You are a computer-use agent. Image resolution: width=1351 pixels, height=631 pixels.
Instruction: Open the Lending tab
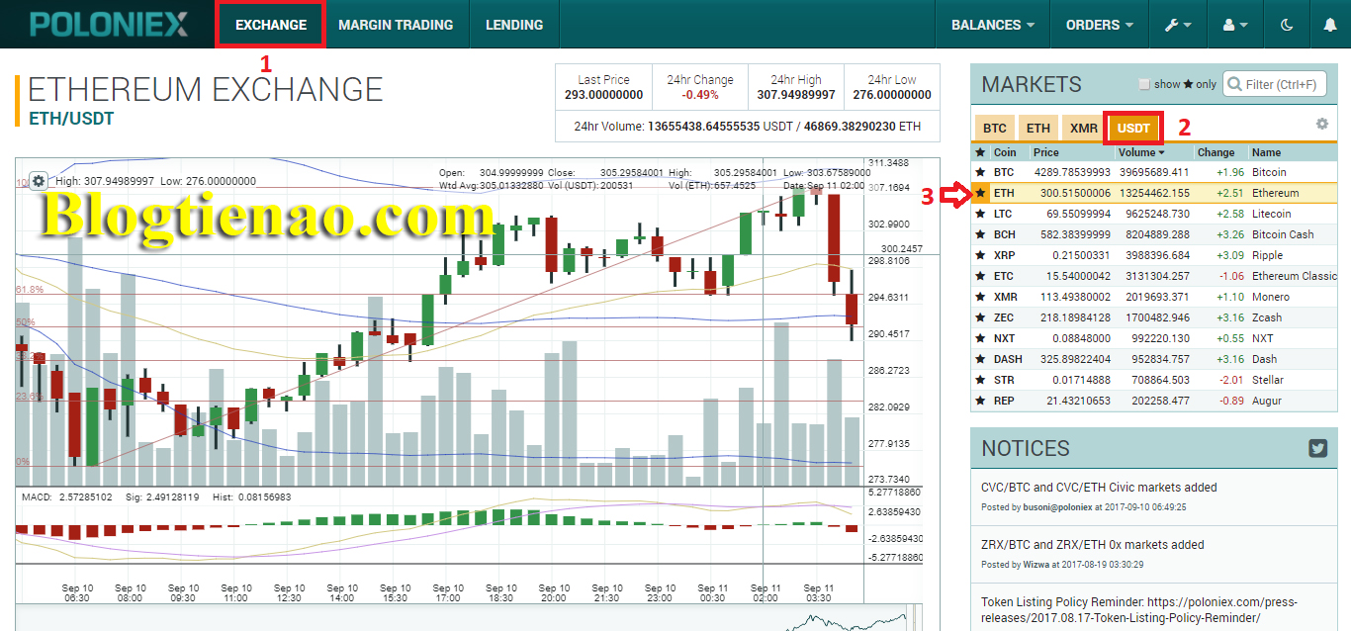[x=514, y=25]
